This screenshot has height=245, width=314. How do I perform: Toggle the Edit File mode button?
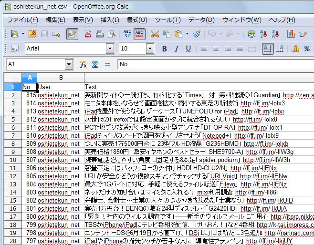(72, 34)
